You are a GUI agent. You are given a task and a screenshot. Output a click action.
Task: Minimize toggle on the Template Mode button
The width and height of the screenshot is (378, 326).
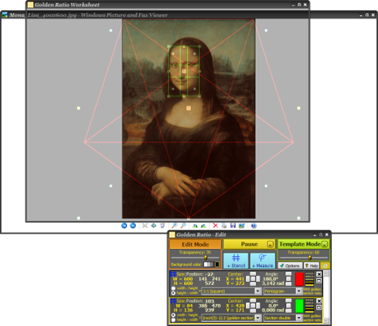click(x=325, y=244)
